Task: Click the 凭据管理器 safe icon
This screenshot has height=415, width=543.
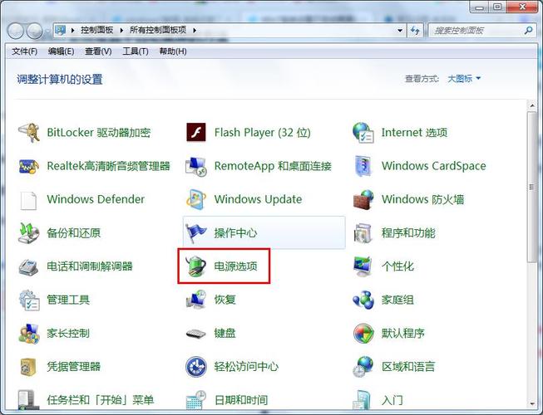Action: click(x=28, y=367)
